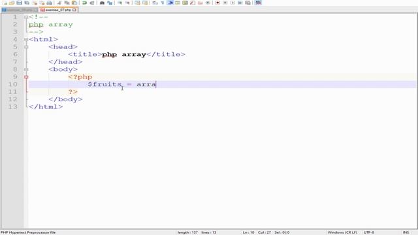
Task: Click the Close document toolbar icon
Action: tap(35, 3)
